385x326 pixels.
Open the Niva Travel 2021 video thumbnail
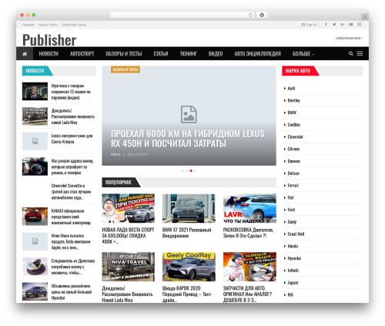point(129,267)
